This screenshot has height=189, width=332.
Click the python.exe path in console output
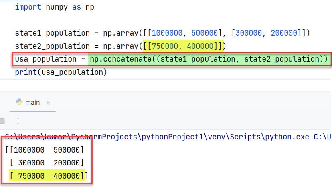[x=157, y=137]
